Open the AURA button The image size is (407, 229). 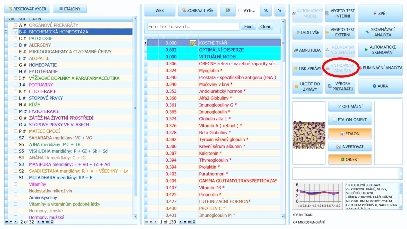tap(380, 86)
